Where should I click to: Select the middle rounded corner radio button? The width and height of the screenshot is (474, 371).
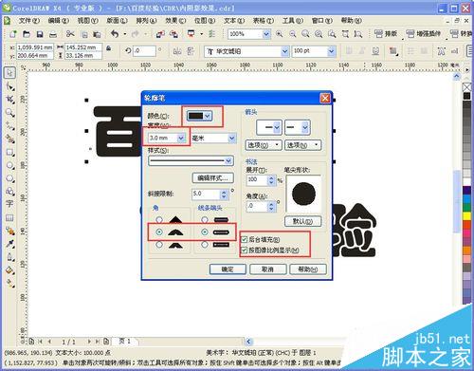159,232
